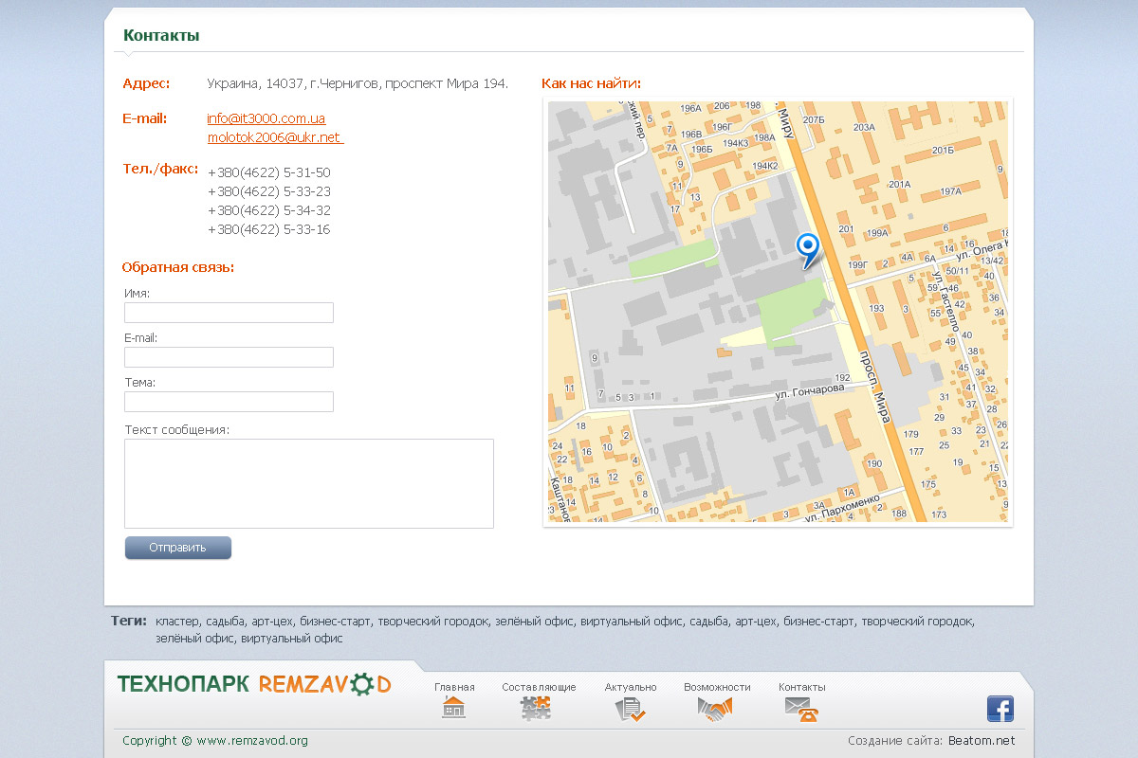Click the Технопарк Remzavod logo
The height and width of the screenshot is (758, 1138).
tap(254, 684)
